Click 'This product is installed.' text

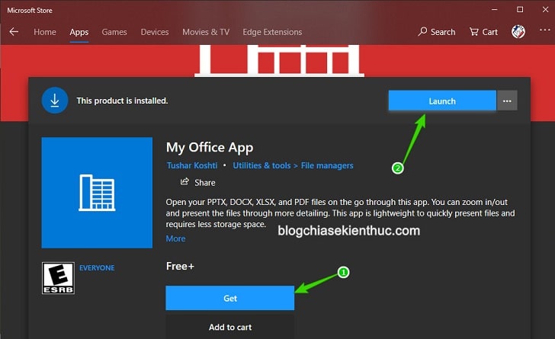(x=122, y=101)
